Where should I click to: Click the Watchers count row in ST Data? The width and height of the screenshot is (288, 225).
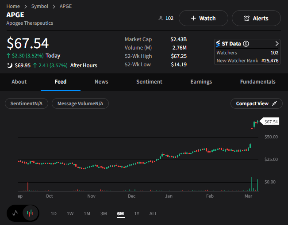[247, 53]
